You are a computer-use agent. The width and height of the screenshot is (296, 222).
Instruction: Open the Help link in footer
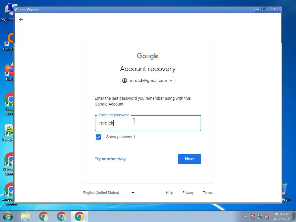click(169, 193)
